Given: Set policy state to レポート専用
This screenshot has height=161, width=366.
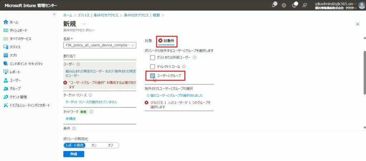Looking at the screenshot, I should tap(74, 145).
